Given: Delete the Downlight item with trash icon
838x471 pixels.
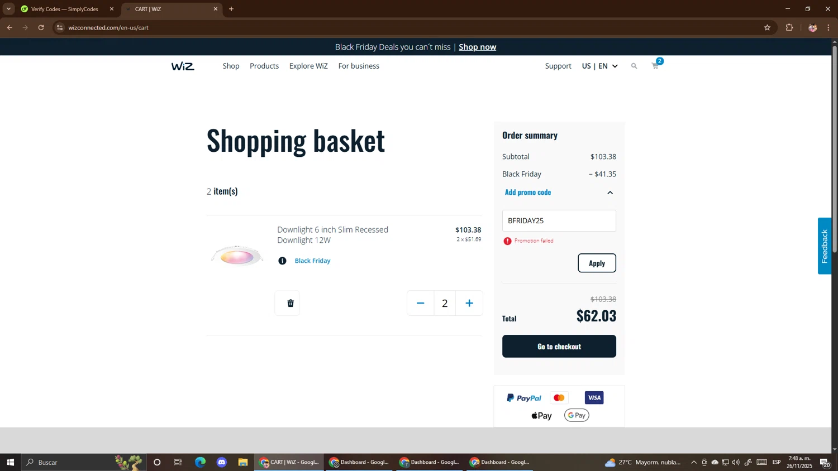Looking at the screenshot, I should pos(290,303).
